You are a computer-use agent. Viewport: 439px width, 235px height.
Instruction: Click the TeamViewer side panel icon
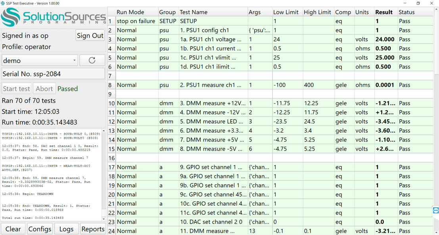436,210
